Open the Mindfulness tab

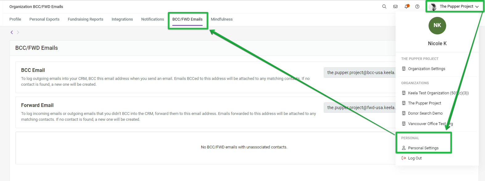pyautogui.click(x=222, y=19)
